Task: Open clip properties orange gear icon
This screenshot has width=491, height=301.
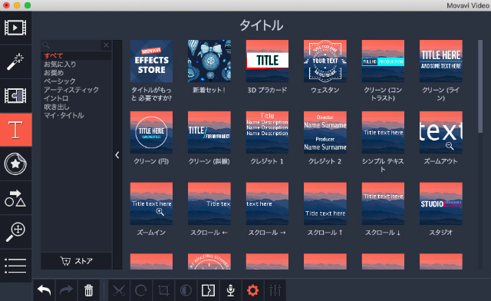Action: 252,291
